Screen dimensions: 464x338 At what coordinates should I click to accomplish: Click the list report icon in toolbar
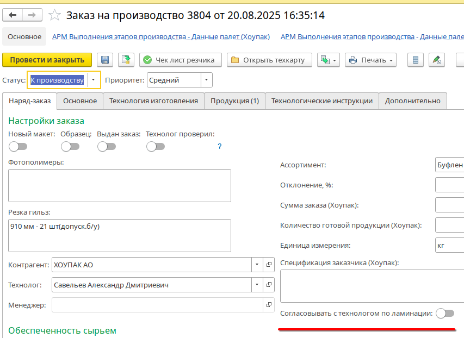pos(416,60)
